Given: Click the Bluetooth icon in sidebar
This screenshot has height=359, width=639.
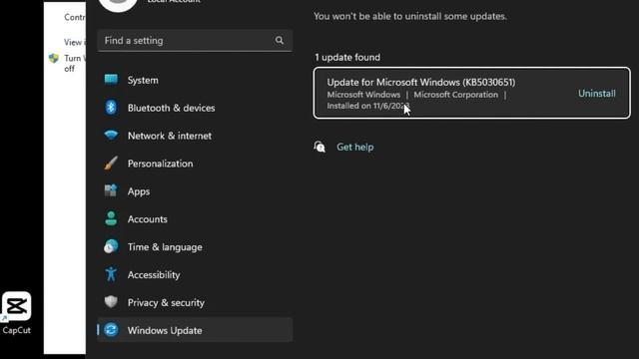Looking at the screenshot, I should coord(111,108).
